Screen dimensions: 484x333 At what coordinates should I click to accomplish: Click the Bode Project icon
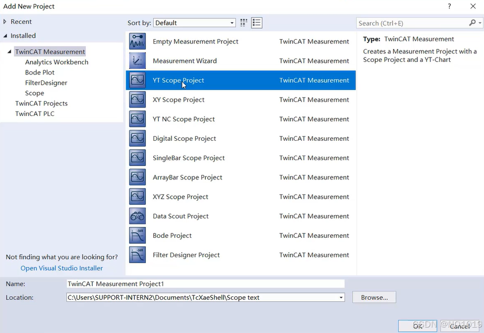(x=137, y=235)
